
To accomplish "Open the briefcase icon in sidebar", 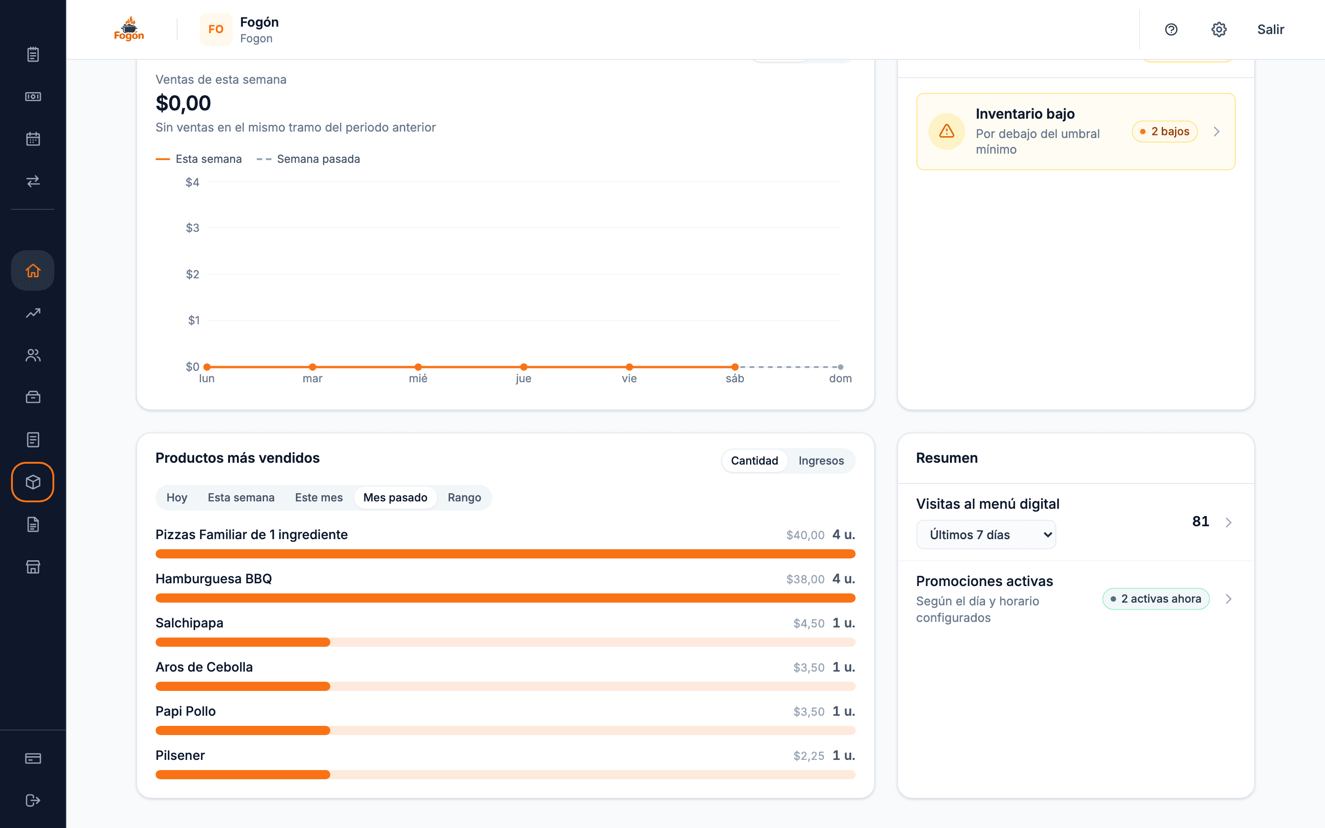I will click(33, 397).
